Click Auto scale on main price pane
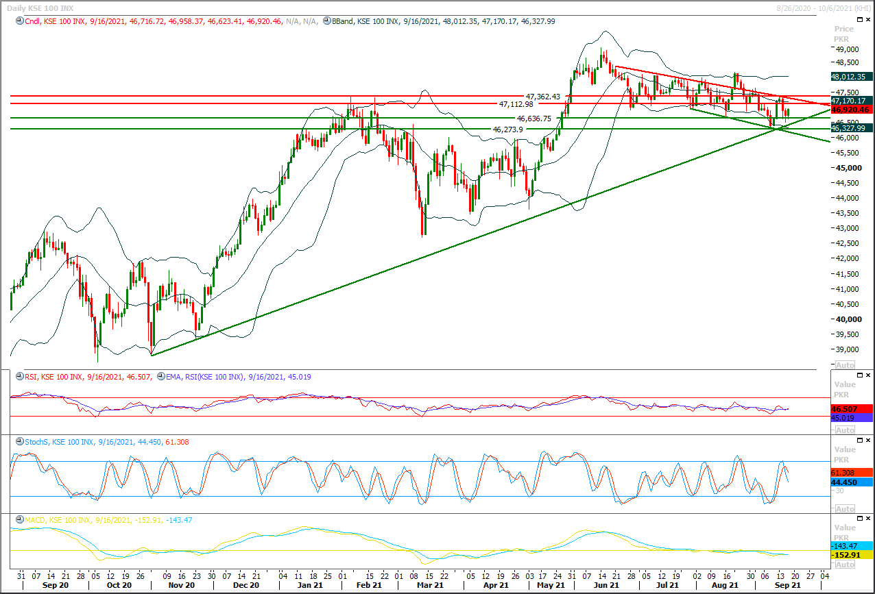This screenshot has height=594, width=875. click(x=846, y=364)
